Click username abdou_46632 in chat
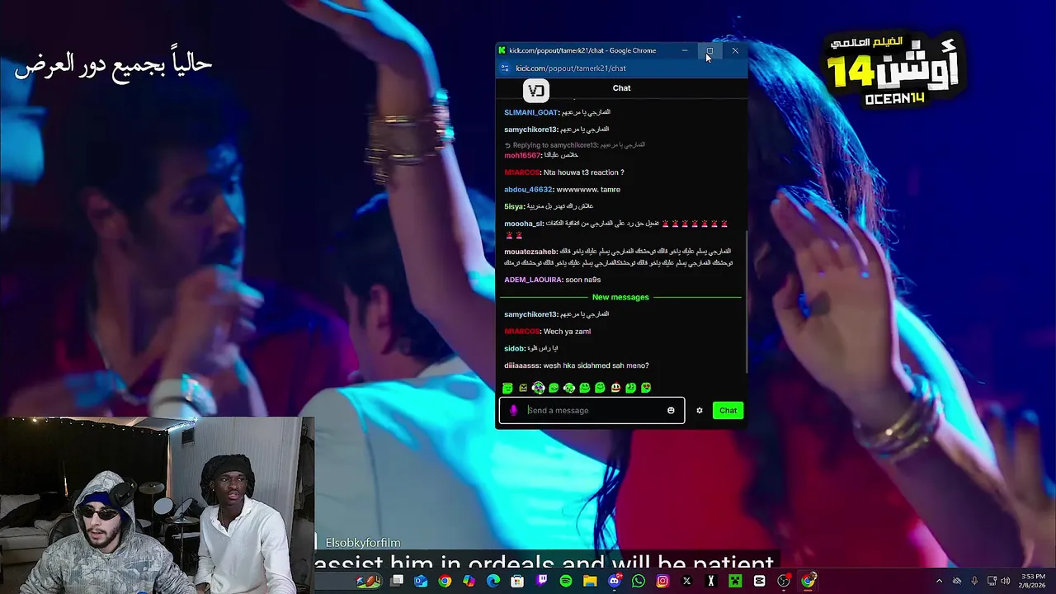1056x594 pixels. [x=528, y=190]
